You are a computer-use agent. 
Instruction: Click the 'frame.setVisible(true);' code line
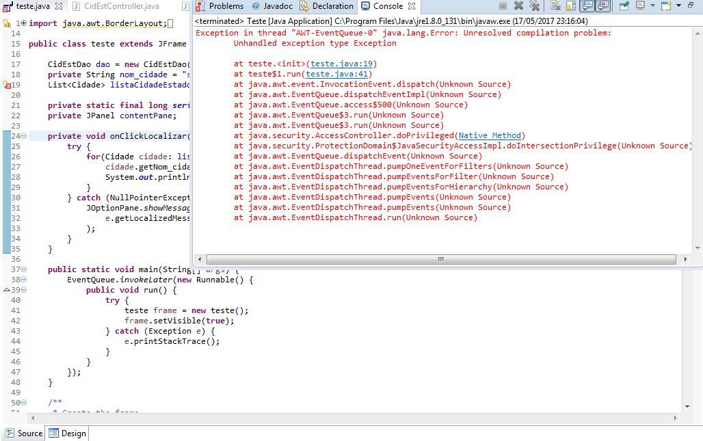tap(179, 321)
